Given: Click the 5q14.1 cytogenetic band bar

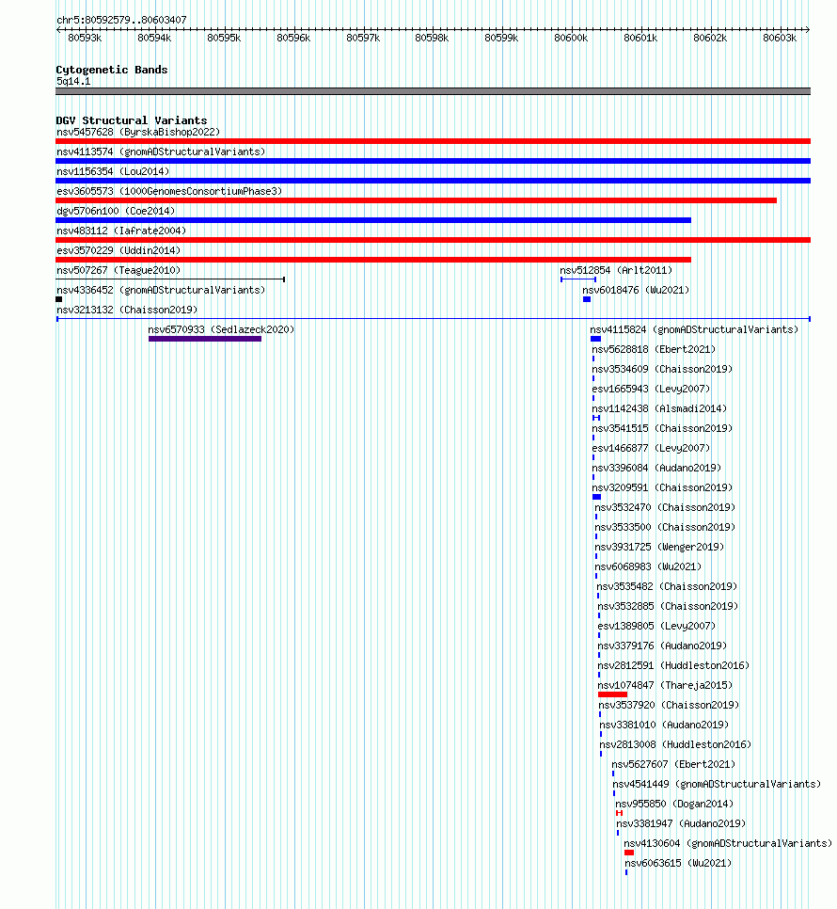Looking at the screenshot, I should 433,91.
